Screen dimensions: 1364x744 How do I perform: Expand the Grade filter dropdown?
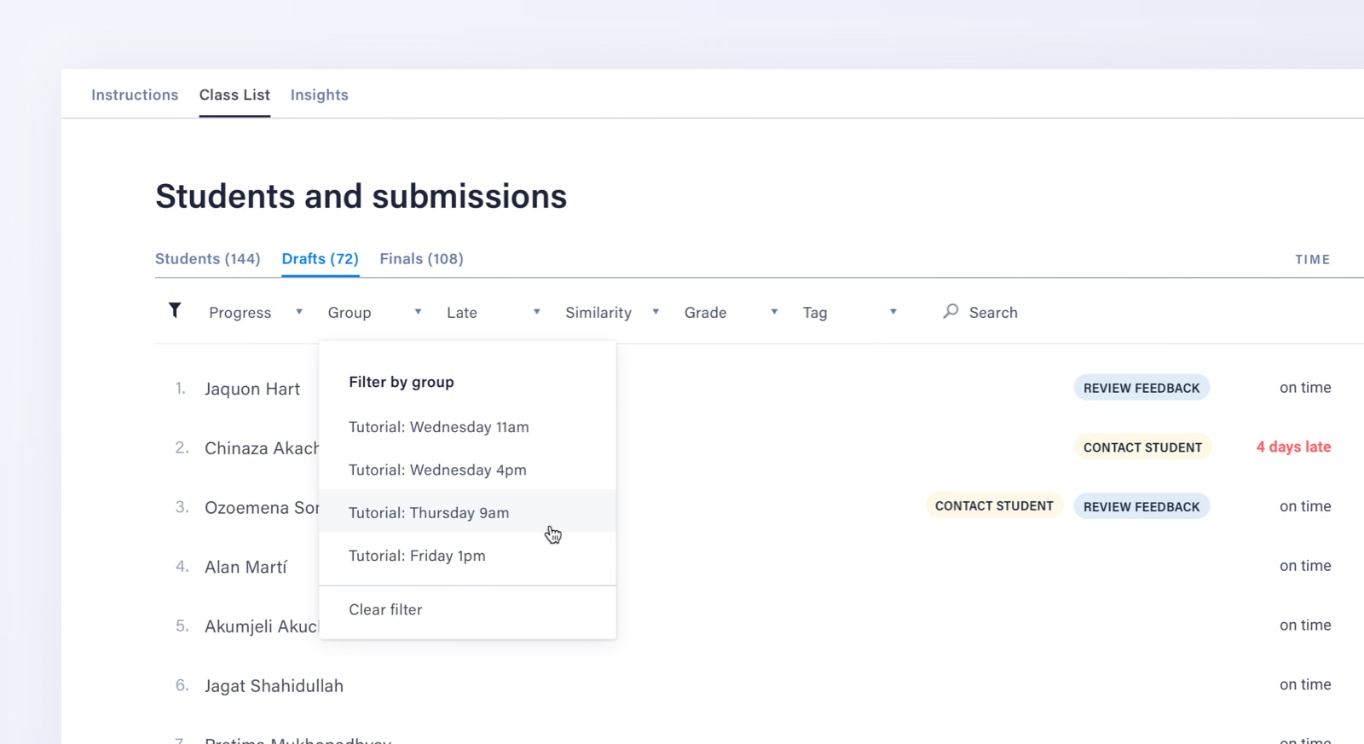[x=731, y=313]
